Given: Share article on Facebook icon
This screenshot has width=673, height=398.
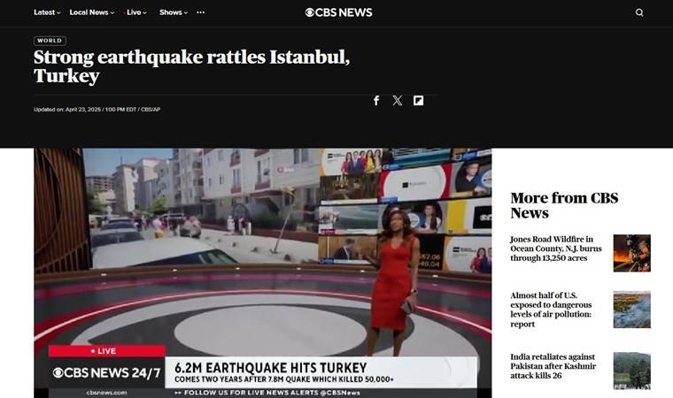Looking at the screenshot, I should [376, 101].
